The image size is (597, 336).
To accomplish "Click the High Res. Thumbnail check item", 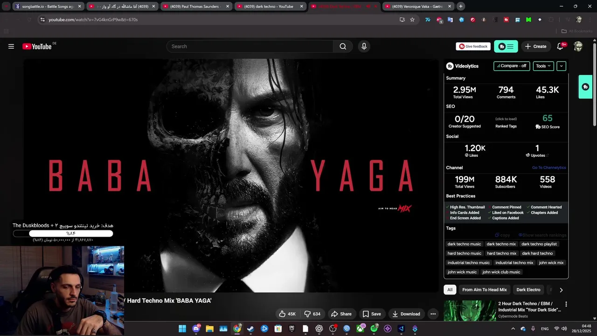I will click(465, 207).
